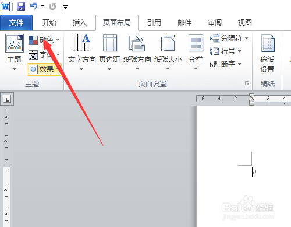Save the document with floppy icon
The height and width of the screenshot is (227, 291).
21,6
